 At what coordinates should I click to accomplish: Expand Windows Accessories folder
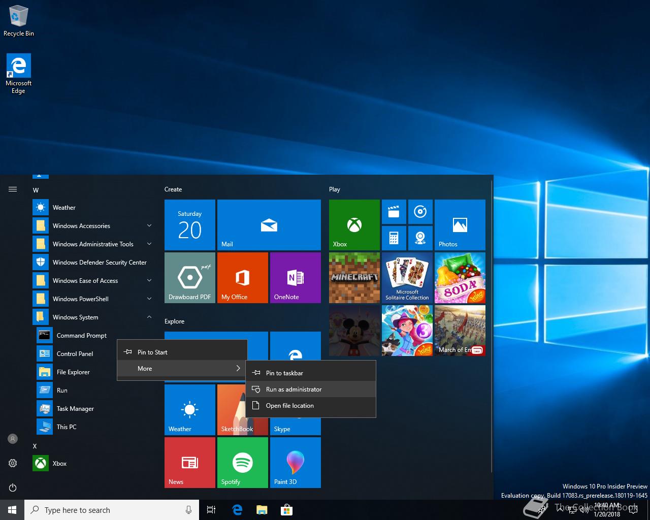pyautogui.click(x=93, y=225)
